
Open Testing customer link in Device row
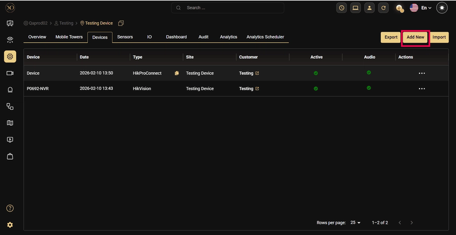coord(246,73)
